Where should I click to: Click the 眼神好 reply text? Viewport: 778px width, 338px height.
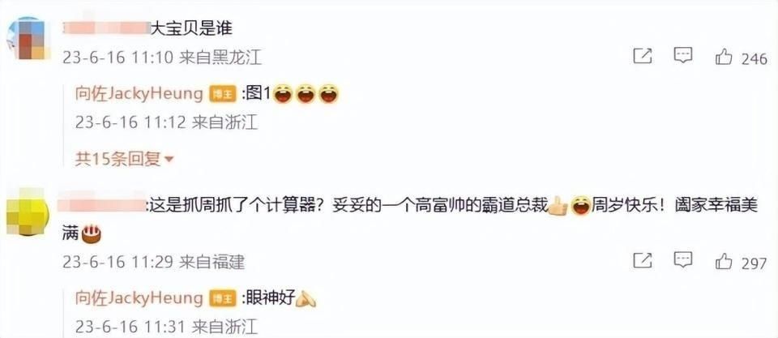click(x=271, y=297)
